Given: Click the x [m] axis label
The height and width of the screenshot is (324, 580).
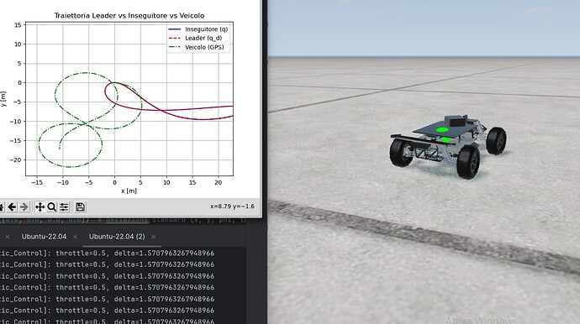Looking at the screenshot, I should click(x=129, y=191).
